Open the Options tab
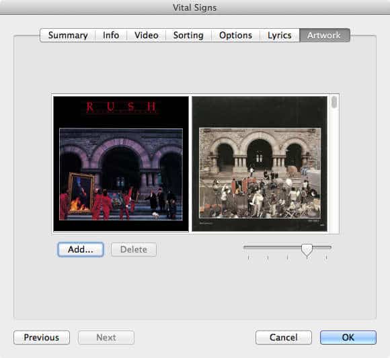This screenshot has width=390, height=358. [x=235, y=36]
